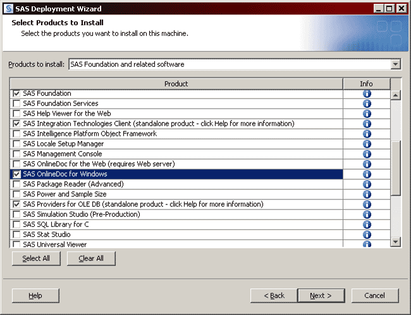Click the Product column header
The height and width of the screenshot is (315, 411).
(x=176, y=84)
